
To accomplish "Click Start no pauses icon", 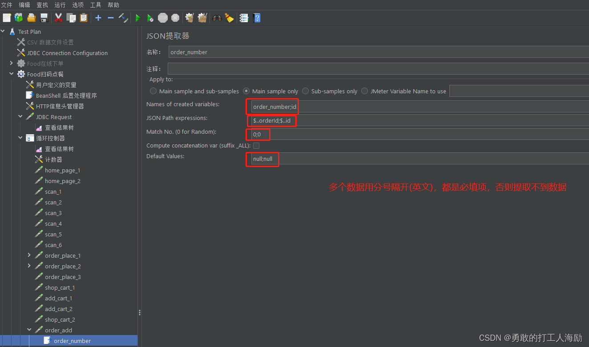I will (150, 18).
